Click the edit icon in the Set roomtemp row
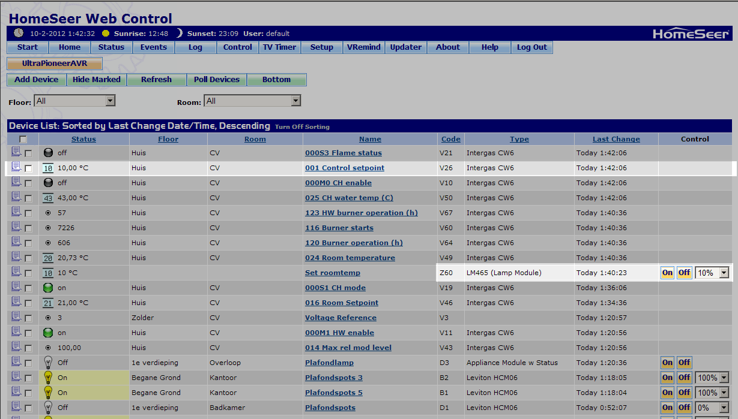This screenshot has height=419, width=738. 16,272
